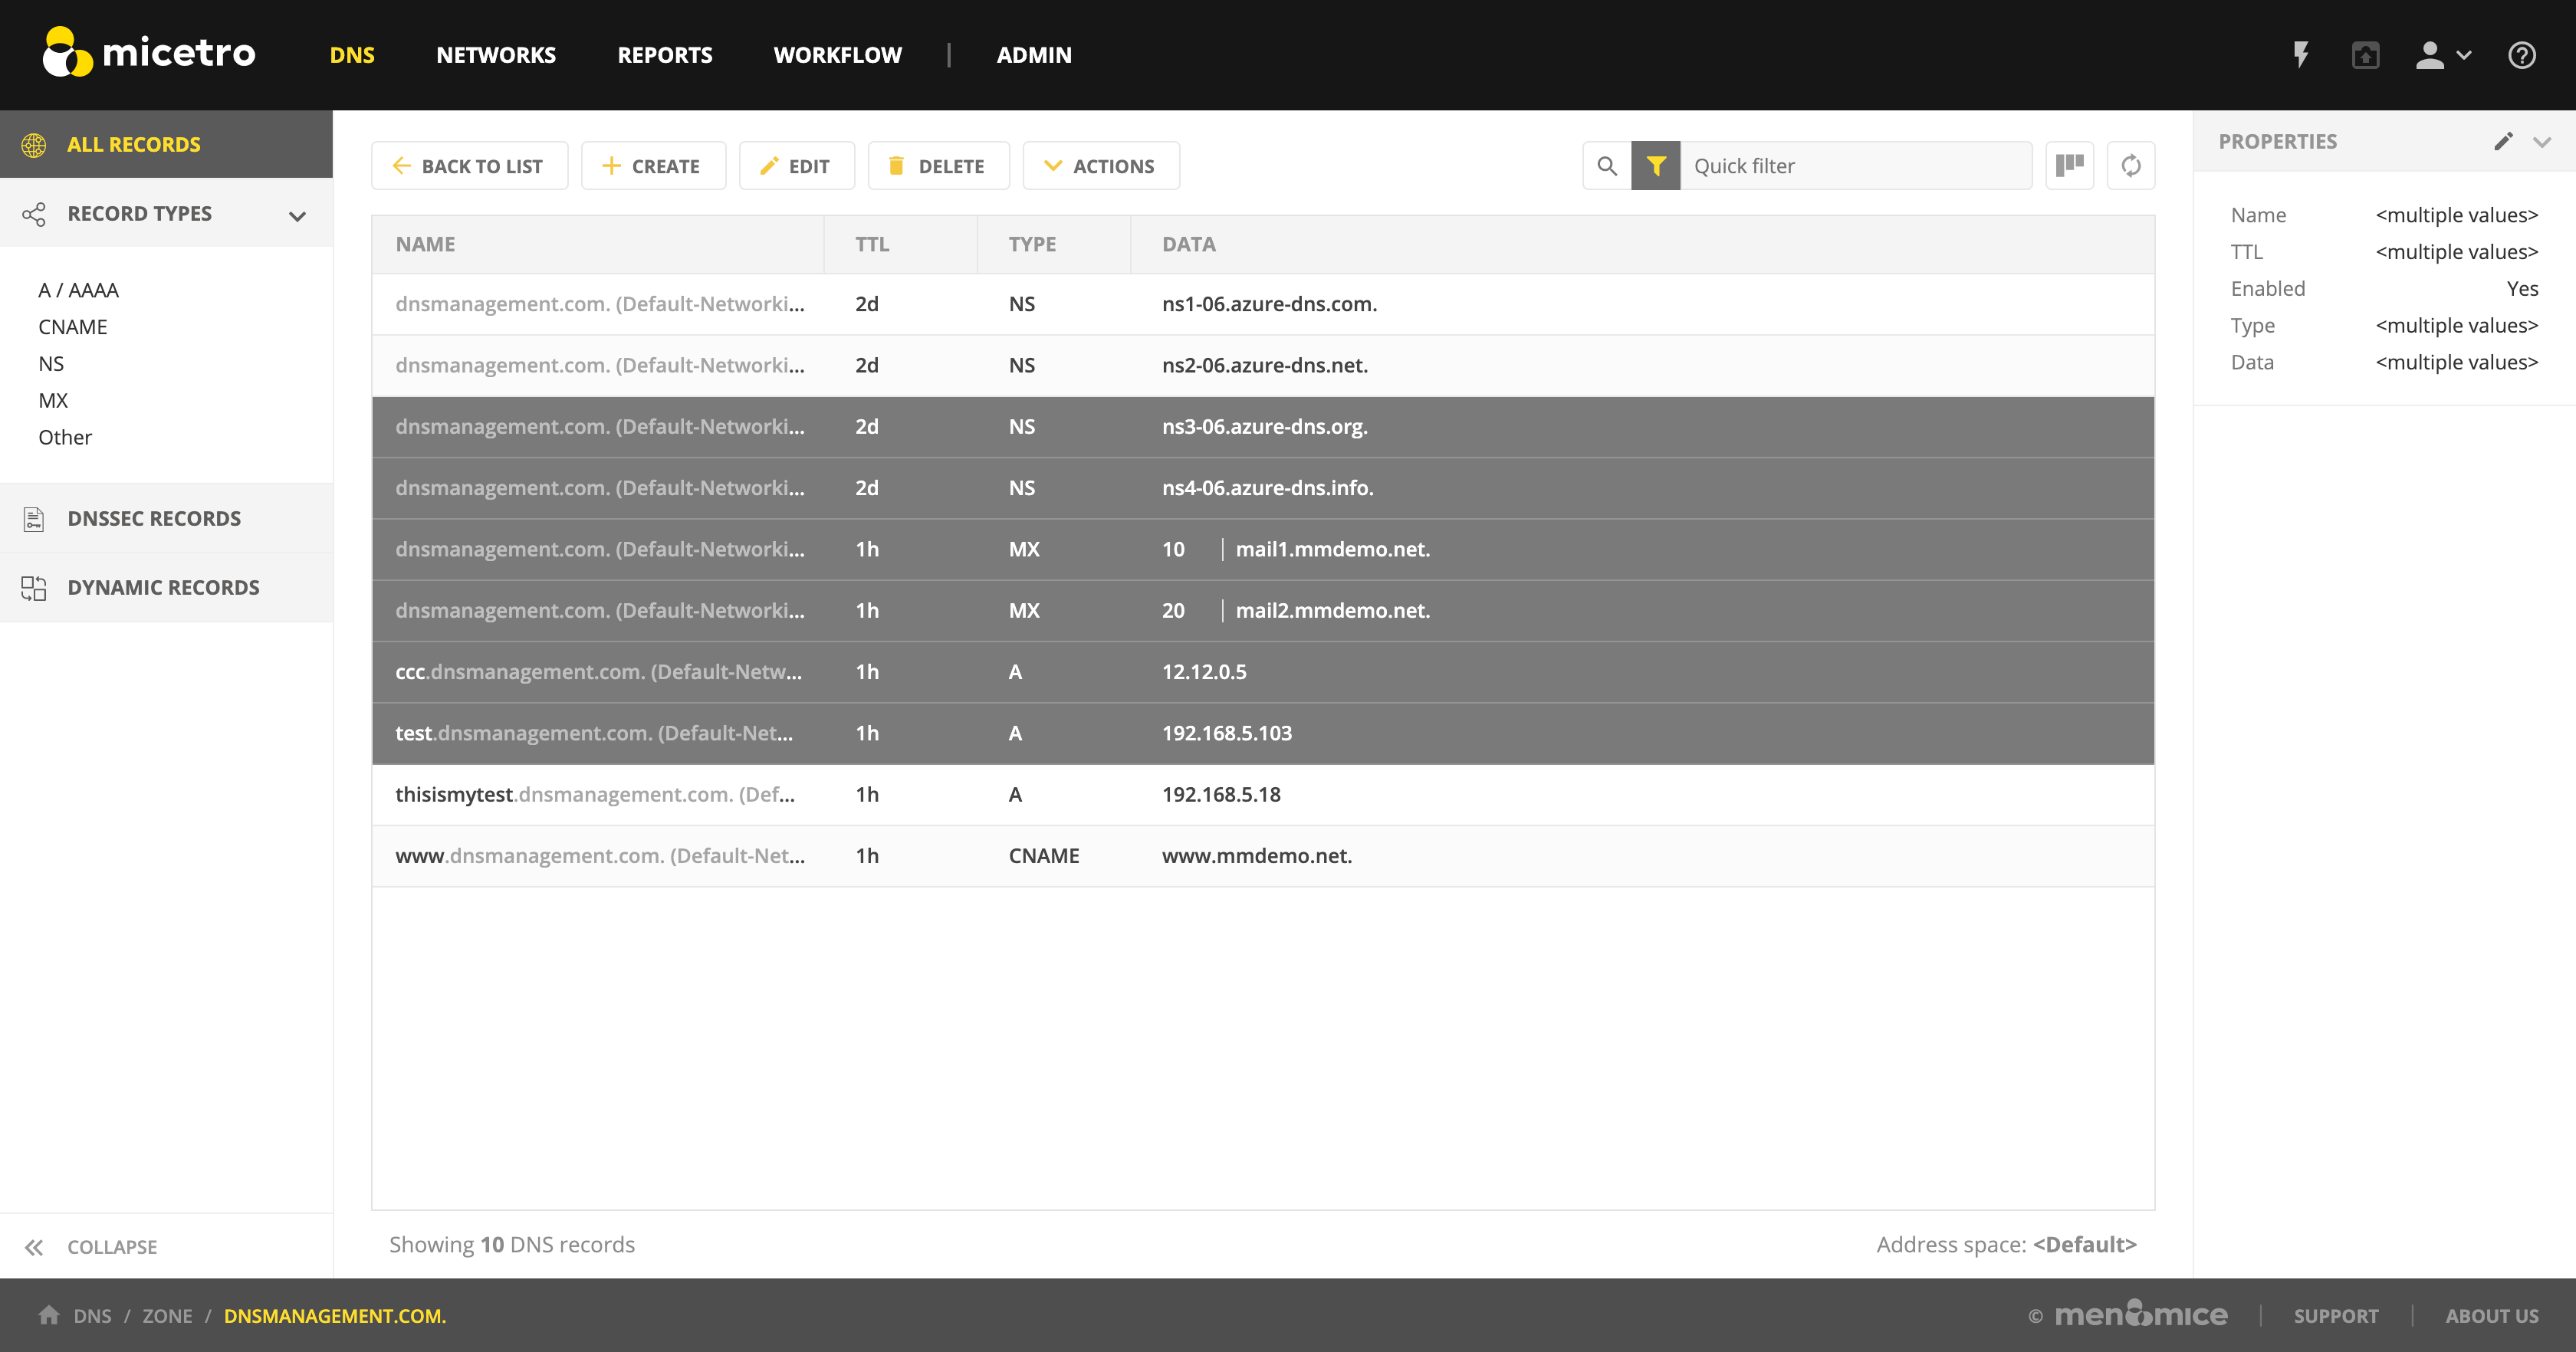Click the All Records globe icon
Image resolution: width=2576 pixels, height=1352 pixels.
(x=34, y=144)
